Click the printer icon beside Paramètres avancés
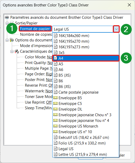 [7, 17]
